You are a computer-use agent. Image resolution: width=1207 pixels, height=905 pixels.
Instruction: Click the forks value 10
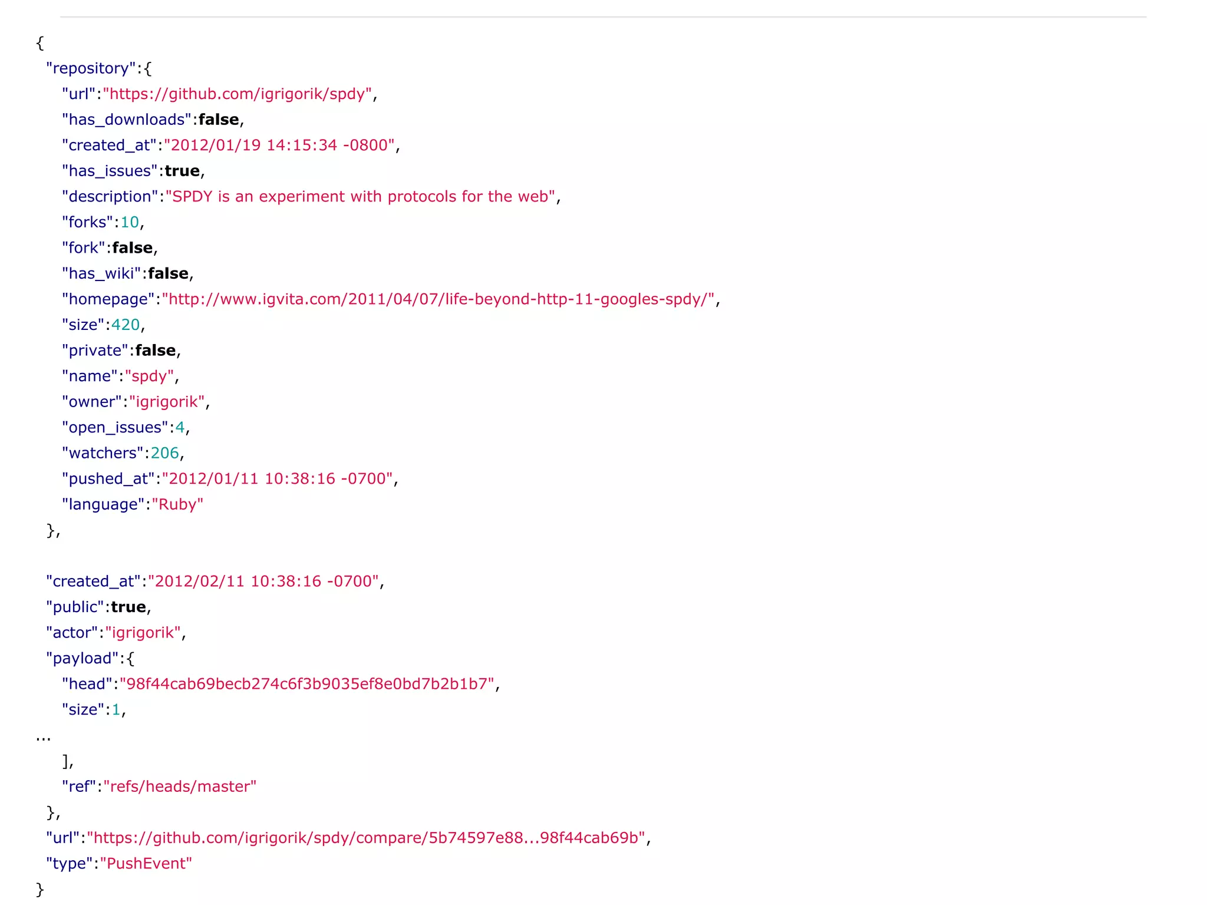130,222
